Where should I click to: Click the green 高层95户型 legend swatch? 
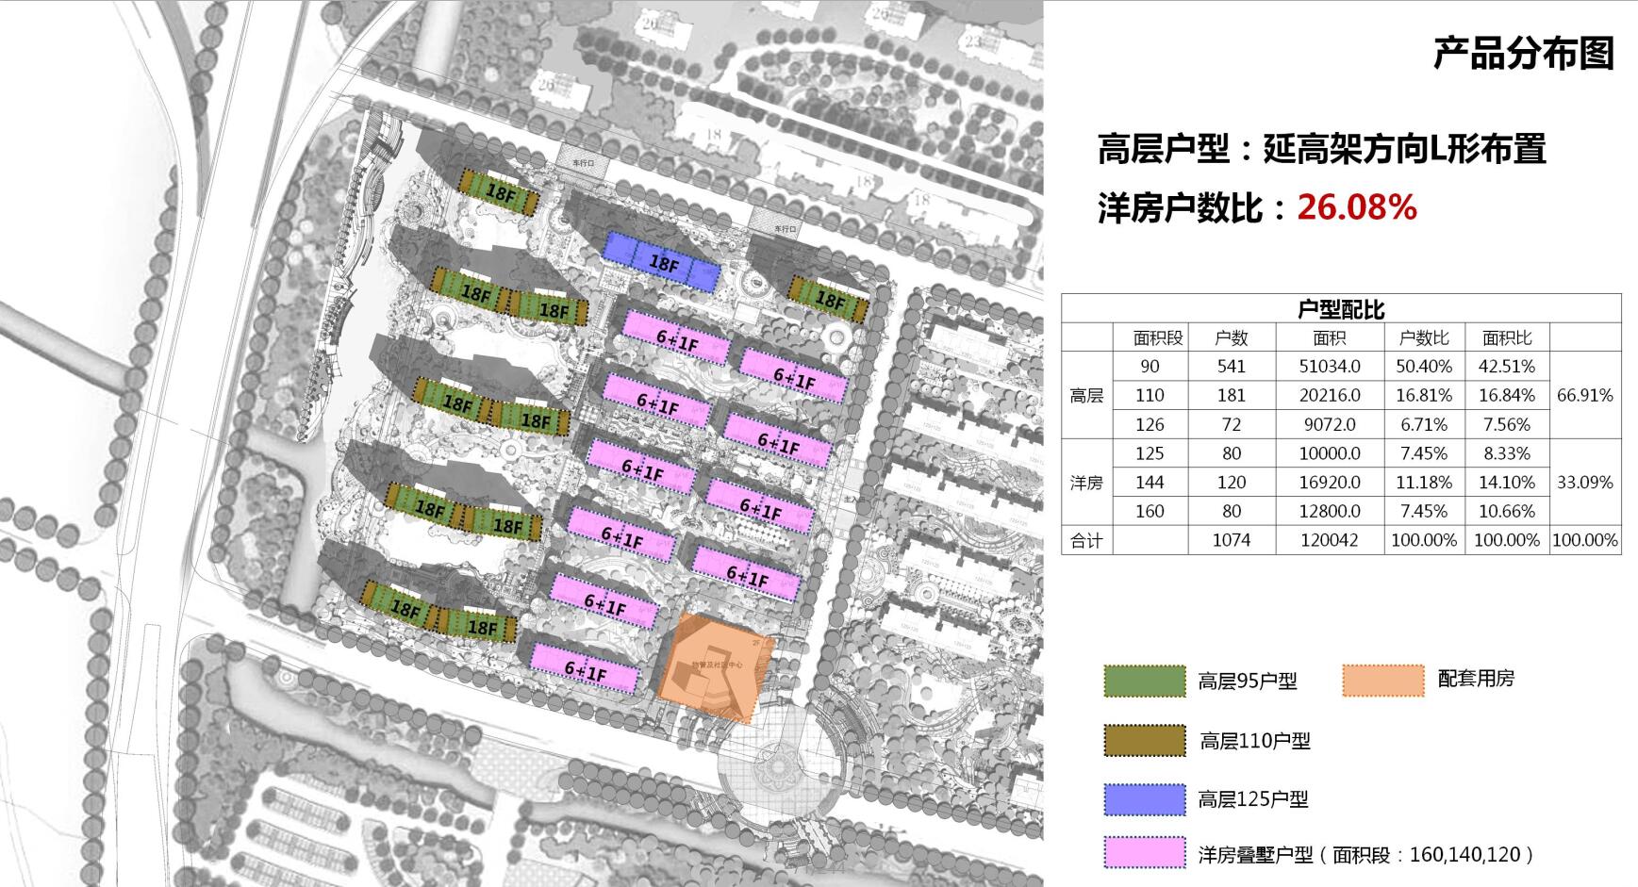[1145, 681]
